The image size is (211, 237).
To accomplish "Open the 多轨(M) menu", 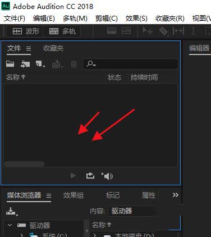I will pos(75,19).
